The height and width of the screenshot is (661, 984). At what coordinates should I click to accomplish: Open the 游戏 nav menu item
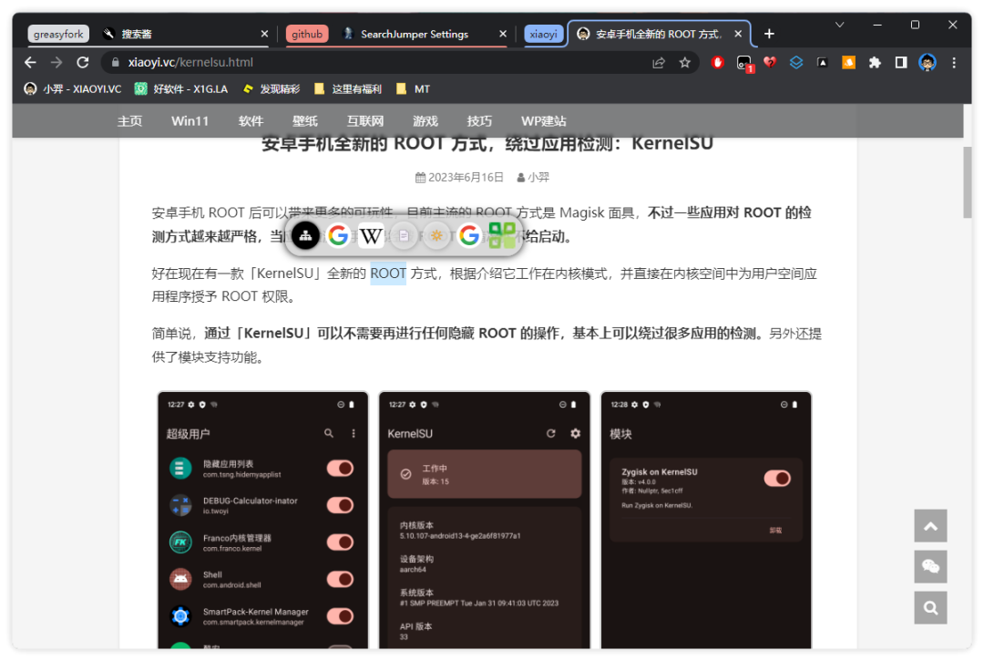click(425, 121)
